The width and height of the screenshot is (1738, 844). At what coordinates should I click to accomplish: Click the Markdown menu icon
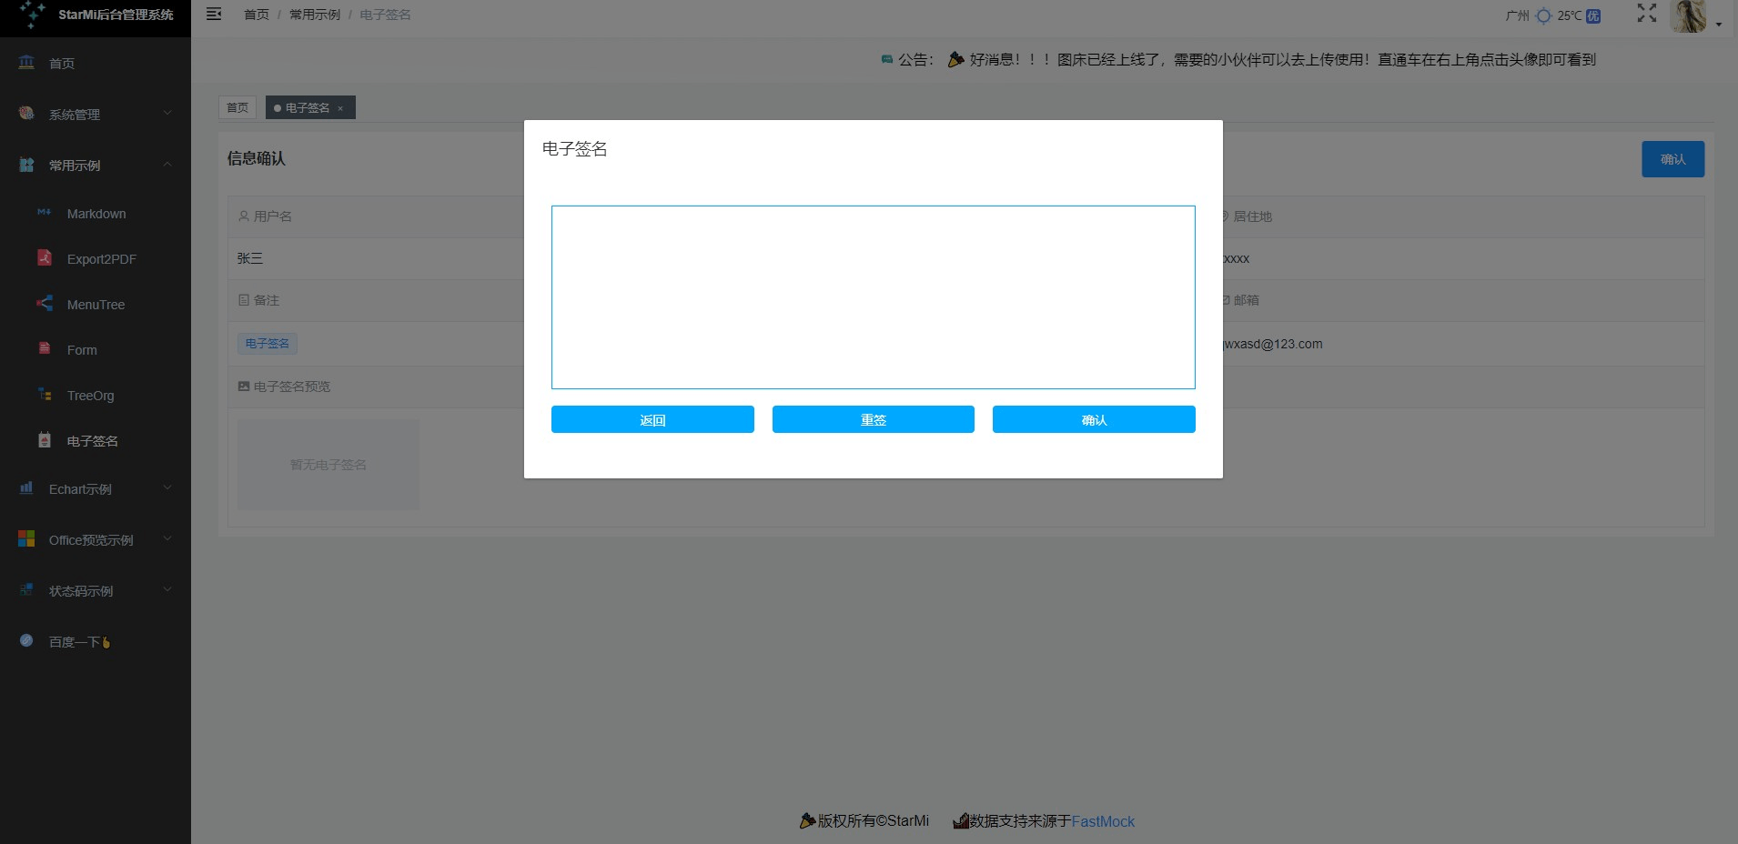(x=45, y=212)
